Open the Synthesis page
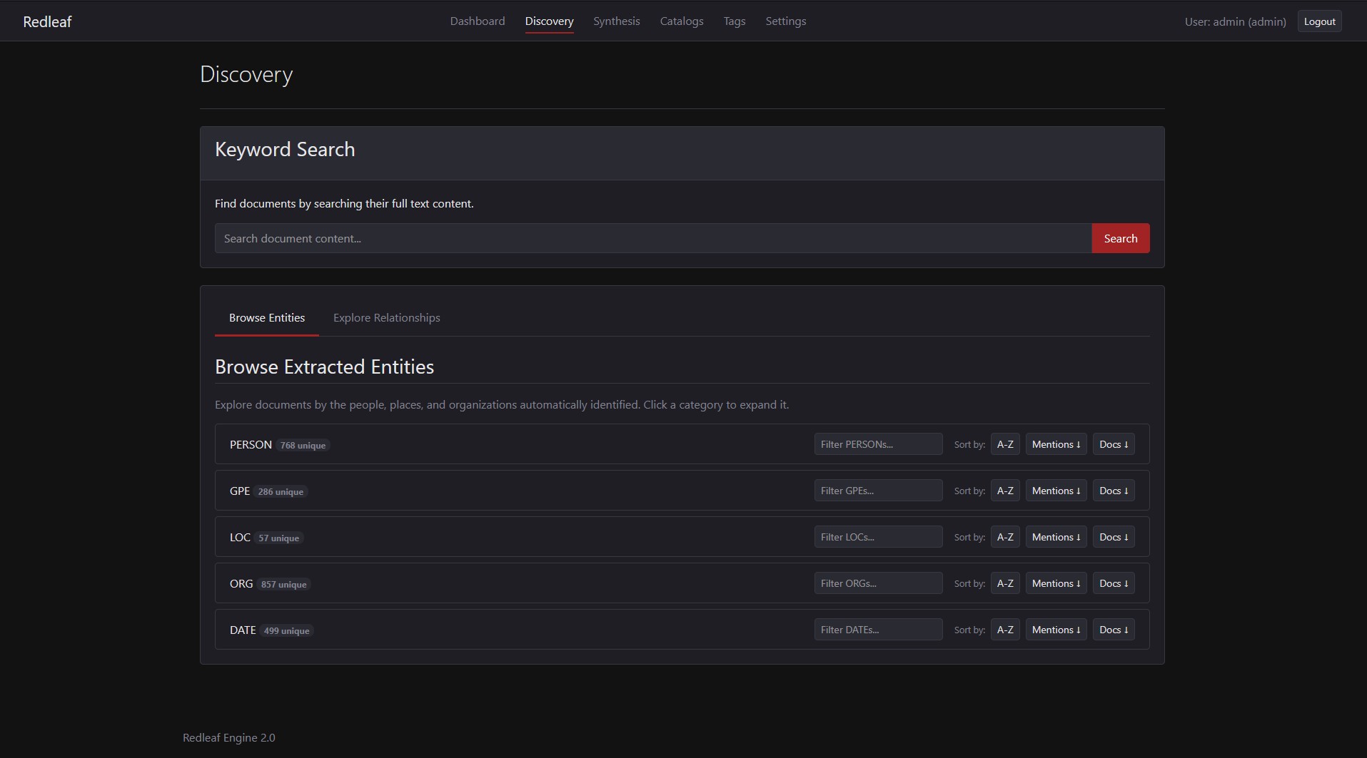 pyautogui.click(x=616, y=21)
